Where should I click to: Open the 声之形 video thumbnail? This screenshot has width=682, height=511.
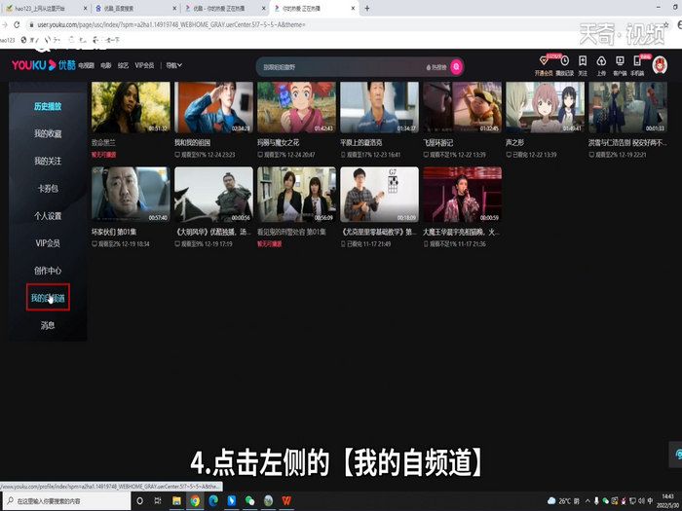[x=545, y=107]
